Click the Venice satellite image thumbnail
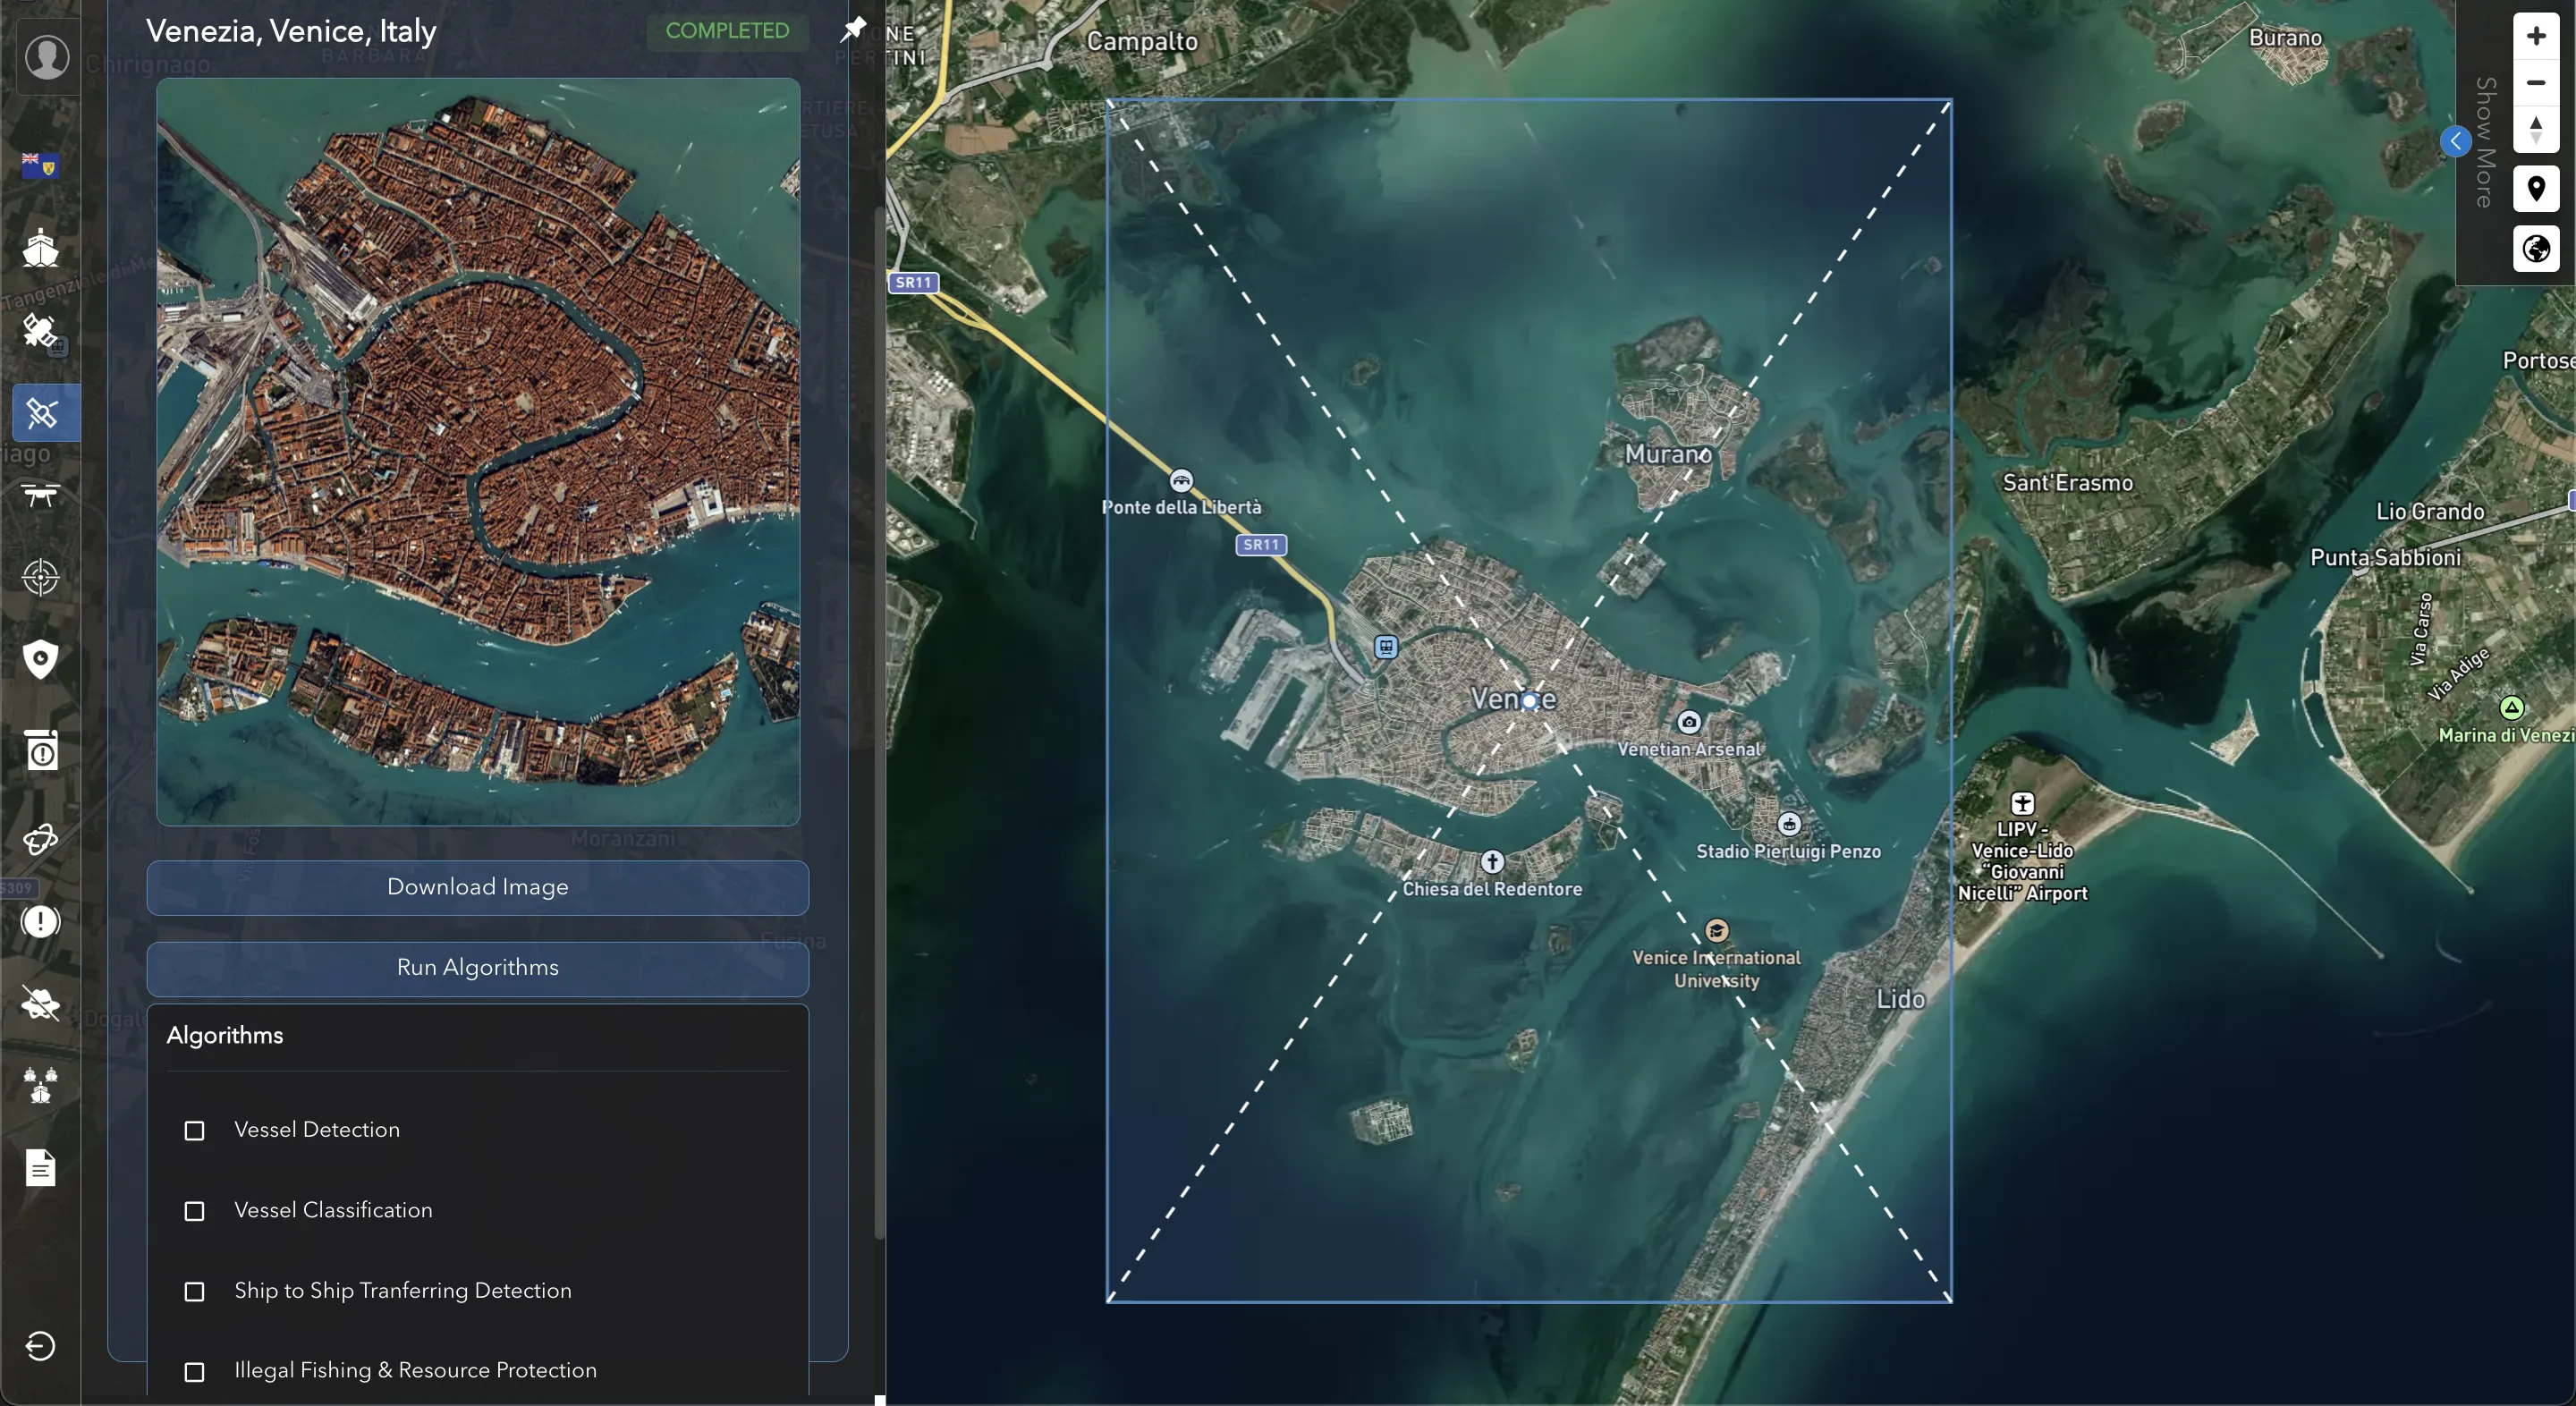Image resolution: width=2576 pixels, height=1406 pixels. pyautogui.click(x=478, y=452)
